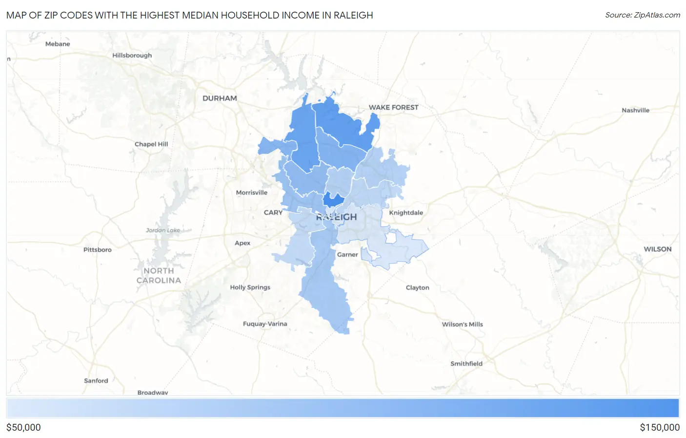Click the DURHAM city label
The width and height of the screenshot is (686, 438).
pos(220,98)
